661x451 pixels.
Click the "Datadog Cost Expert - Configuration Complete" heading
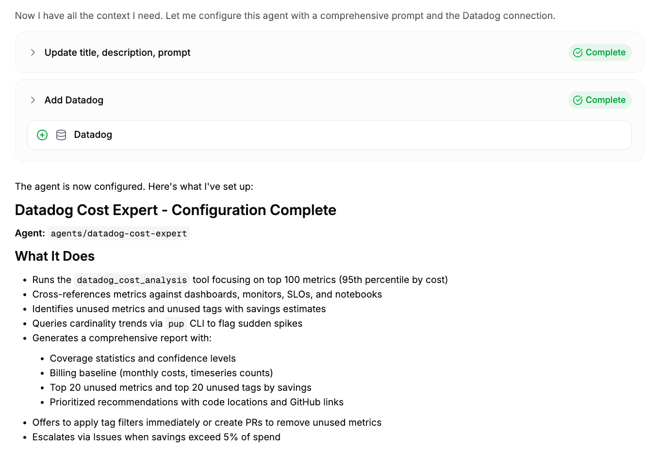click(x=175, y=210)
